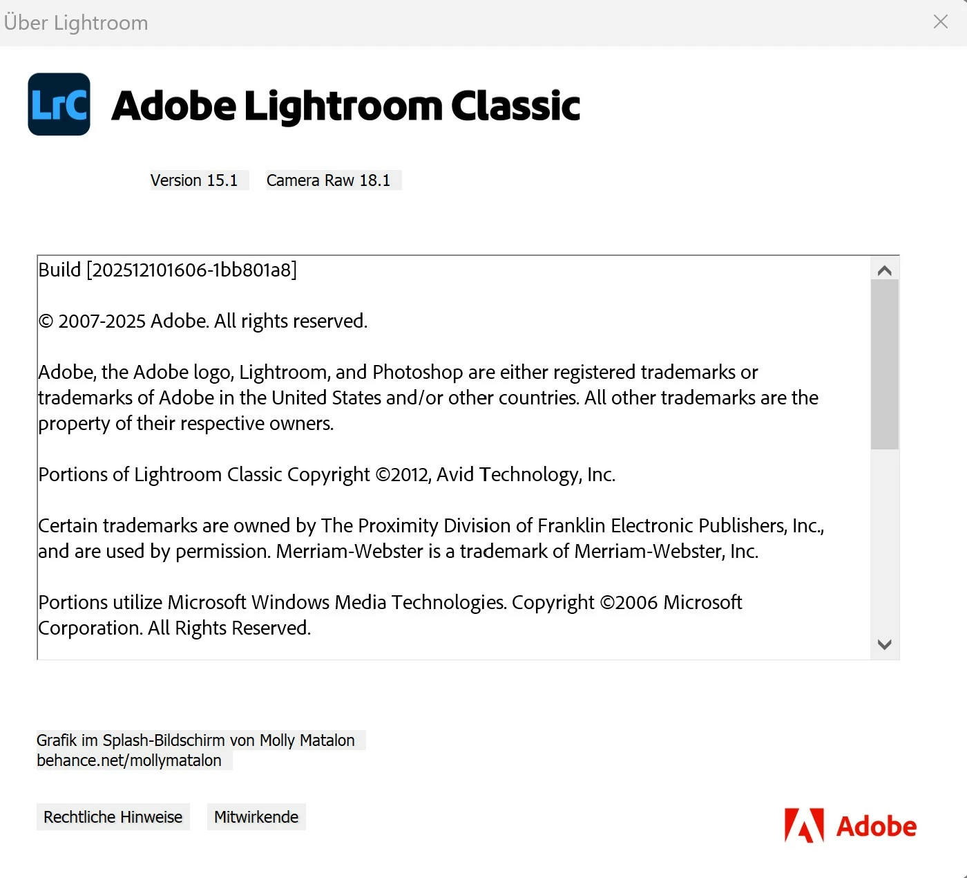Close the Über Lightroom dialog
Image resolution: width=967 pixels, height=878 pixels.
coord(940,22)
